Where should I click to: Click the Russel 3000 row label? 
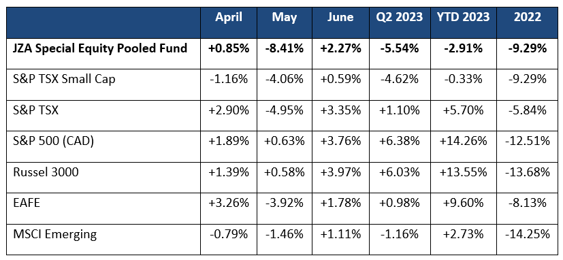[x=46, y=172]
